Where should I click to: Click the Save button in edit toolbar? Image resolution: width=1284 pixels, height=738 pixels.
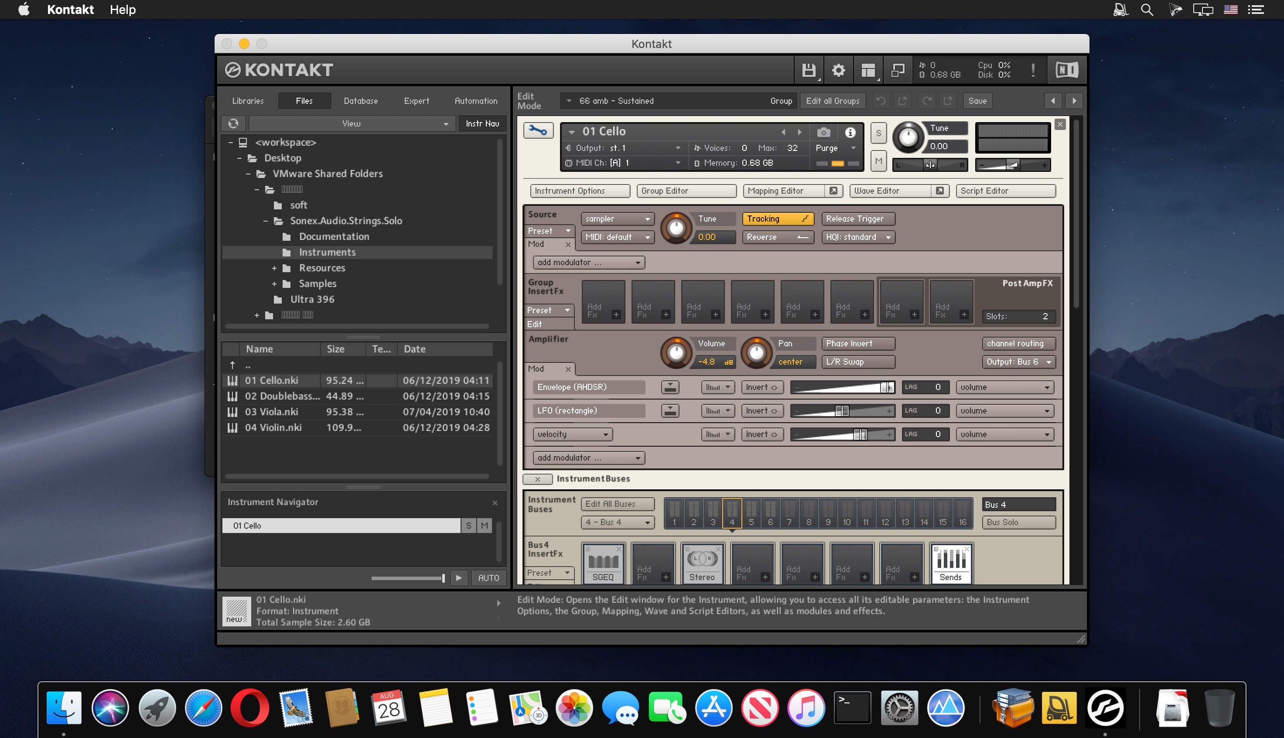977,101
